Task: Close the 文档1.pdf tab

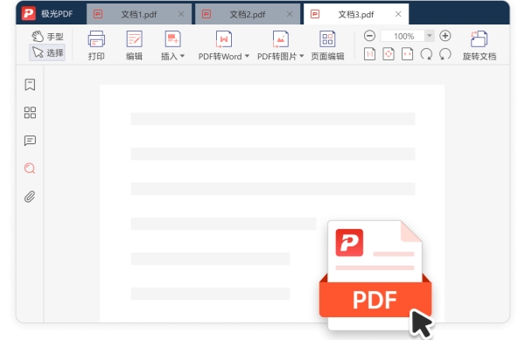Action: (181, 14)
